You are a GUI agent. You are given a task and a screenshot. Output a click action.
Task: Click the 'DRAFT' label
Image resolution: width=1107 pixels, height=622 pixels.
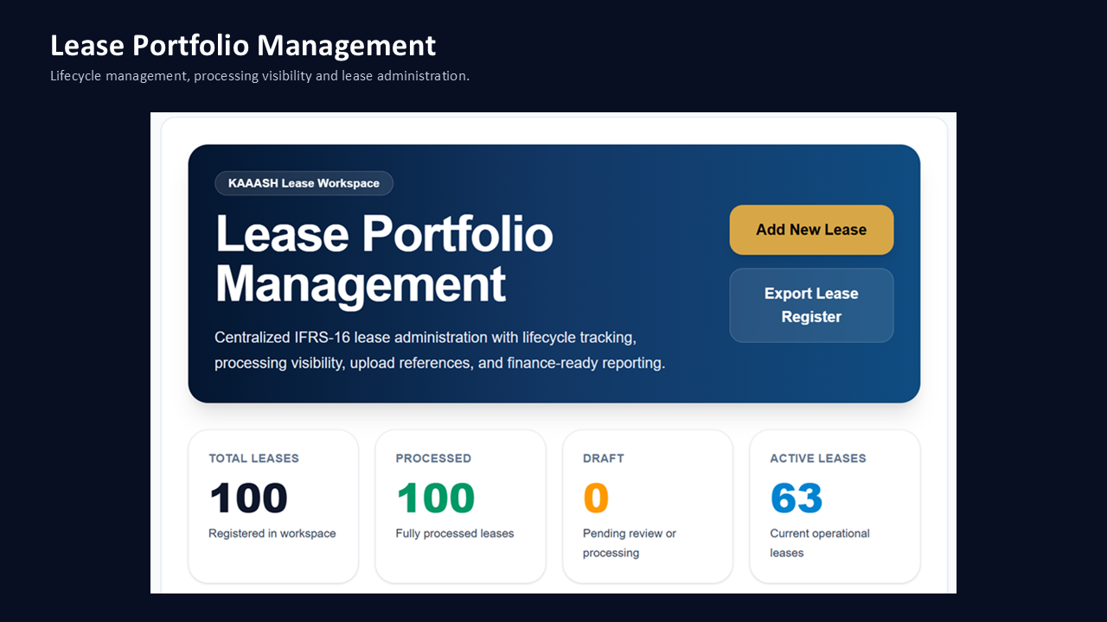tap(604, 459)
